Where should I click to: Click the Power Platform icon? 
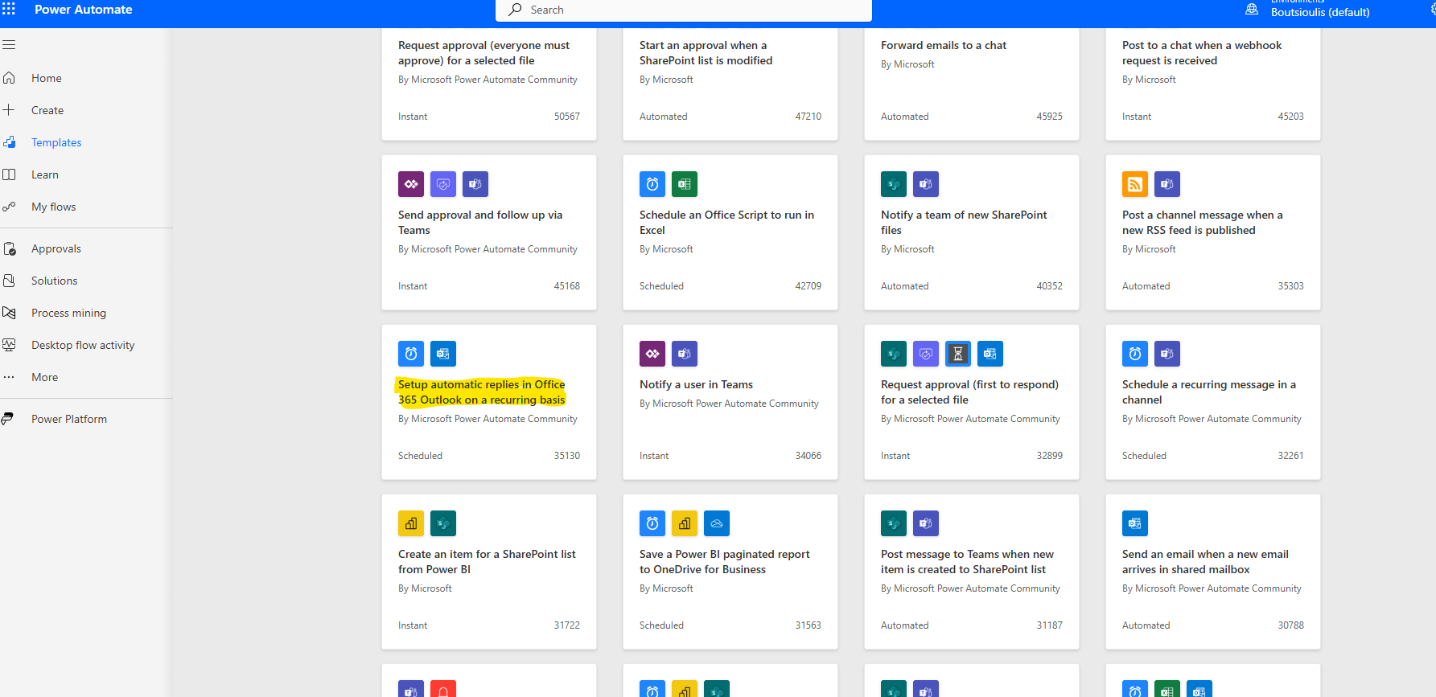click(x=7, y=419)
